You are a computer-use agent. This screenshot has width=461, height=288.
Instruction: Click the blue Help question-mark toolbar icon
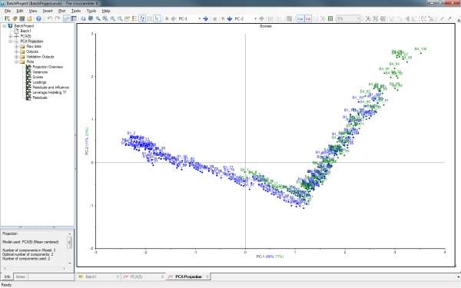pyautogui.click(x=38, y=18)
